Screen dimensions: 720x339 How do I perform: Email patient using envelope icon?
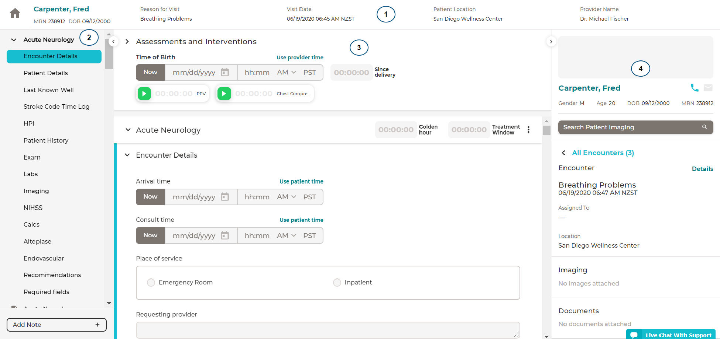[708, 88]
